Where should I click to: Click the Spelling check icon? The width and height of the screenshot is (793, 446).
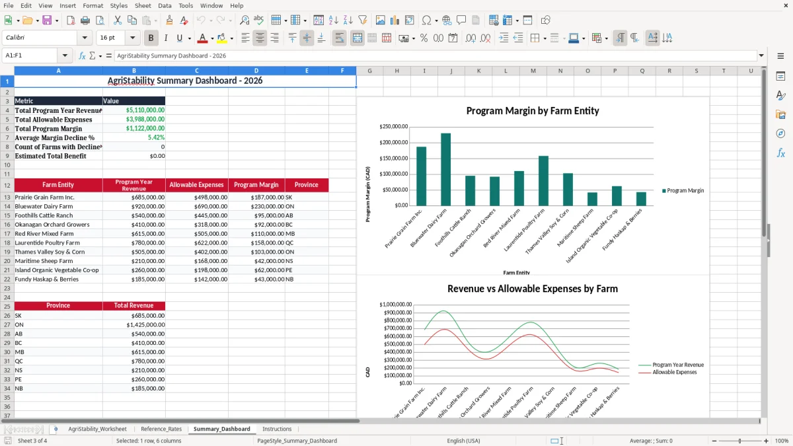258,20
